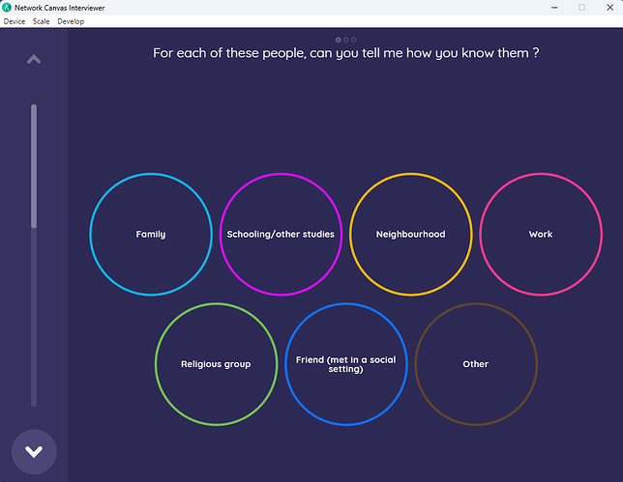This screenshot has height=482, width=623.
Task: Select the Work category circle
Action: click(540, 234)
